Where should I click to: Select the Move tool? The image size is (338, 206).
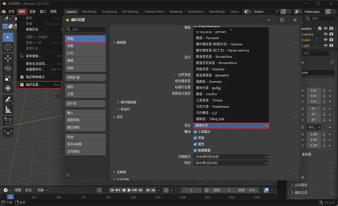click(x=8, y=58)
